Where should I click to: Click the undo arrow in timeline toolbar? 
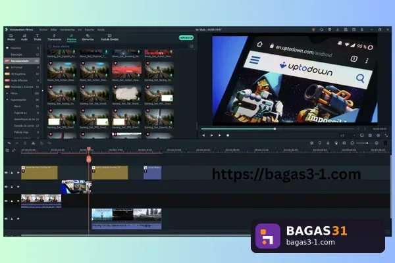point(9,143)
